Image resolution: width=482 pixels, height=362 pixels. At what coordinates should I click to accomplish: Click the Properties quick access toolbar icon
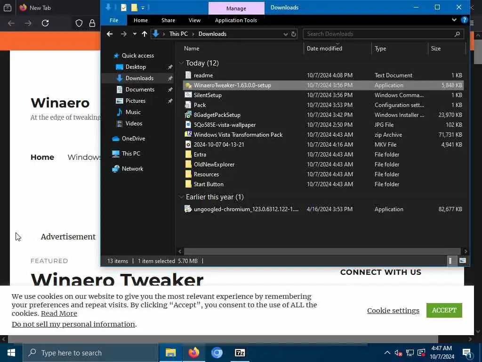(x=124, y=8)
